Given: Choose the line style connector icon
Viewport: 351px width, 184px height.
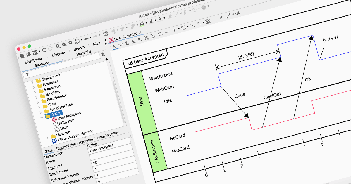Looking at the screenshot, I should tap(228, 15).
